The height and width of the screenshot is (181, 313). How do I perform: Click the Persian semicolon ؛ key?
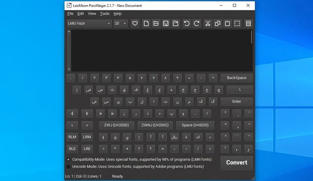(186, 149)
